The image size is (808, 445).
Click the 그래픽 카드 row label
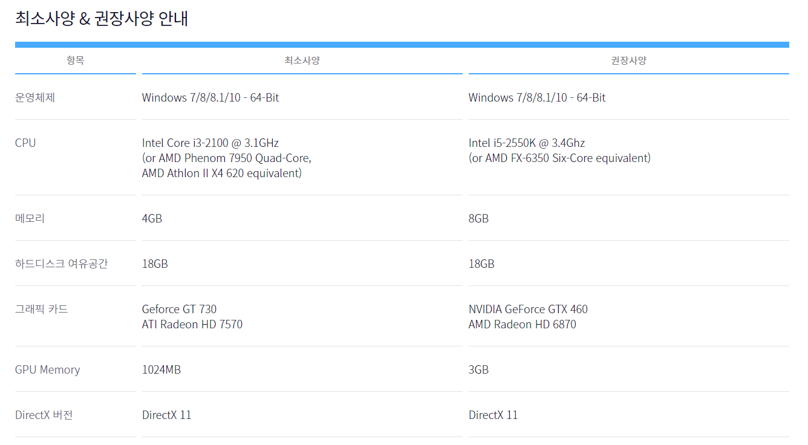coord(42,309)
